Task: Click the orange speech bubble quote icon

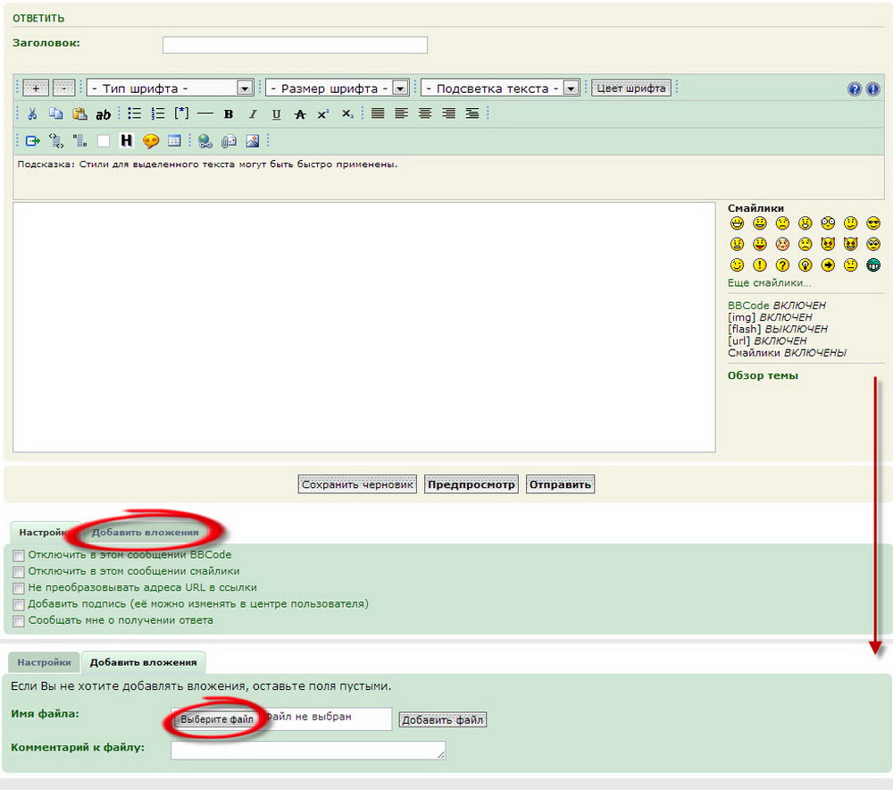Action: click(150, 141)
